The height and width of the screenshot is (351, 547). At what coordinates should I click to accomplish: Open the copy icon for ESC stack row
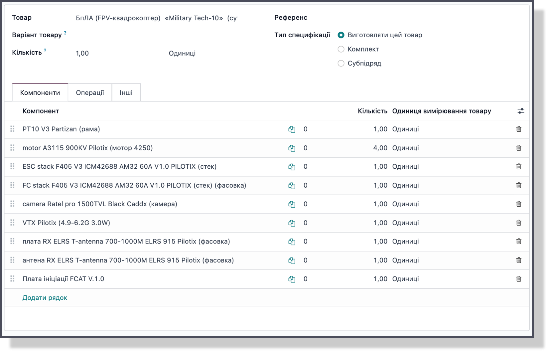pyautogui.click(x=292, y=167)
